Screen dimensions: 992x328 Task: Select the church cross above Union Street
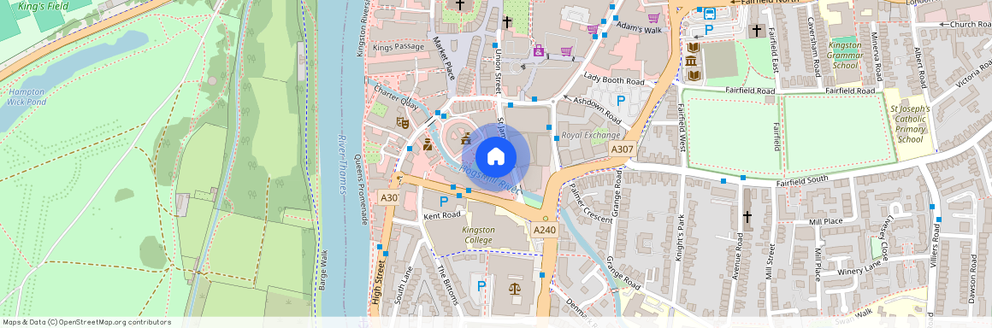point(506,22)
